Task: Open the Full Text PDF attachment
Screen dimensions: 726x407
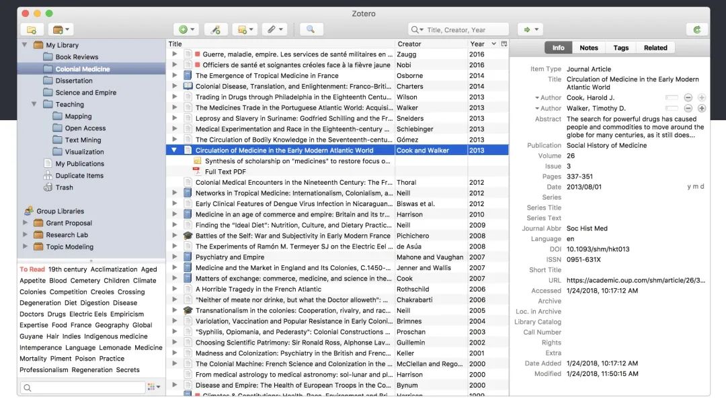Action: 225,171
